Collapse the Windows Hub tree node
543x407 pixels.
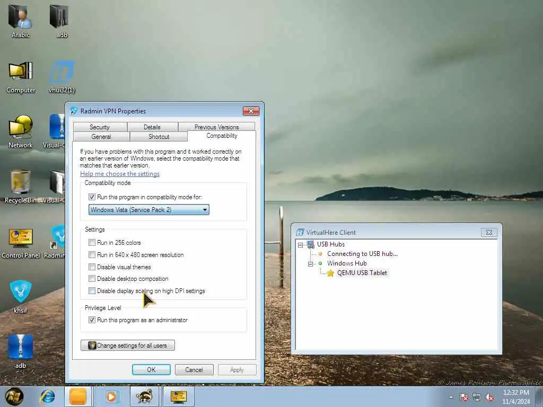click(x=311, y=264)
